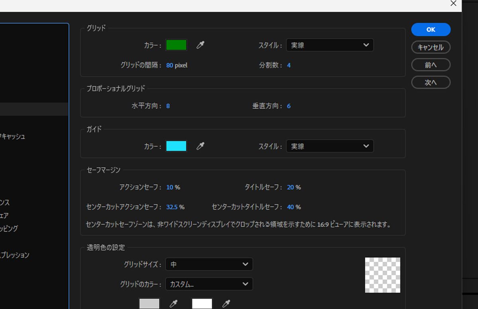
Task: Click the green grid color swatch
Action: click(176, 45)
